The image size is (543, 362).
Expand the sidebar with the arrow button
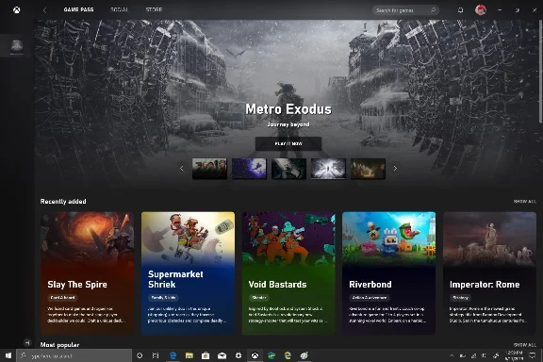(27, 342)
